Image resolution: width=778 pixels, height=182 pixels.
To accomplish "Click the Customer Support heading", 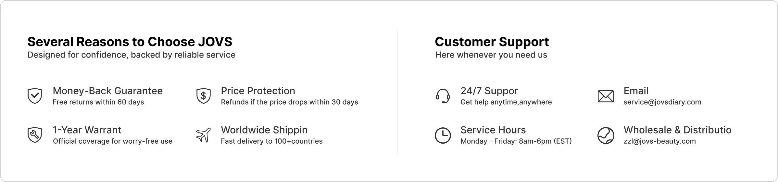I will [492, 42].
